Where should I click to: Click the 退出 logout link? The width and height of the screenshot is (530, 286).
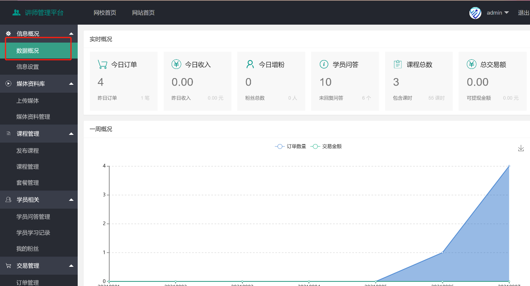(523, 13)
